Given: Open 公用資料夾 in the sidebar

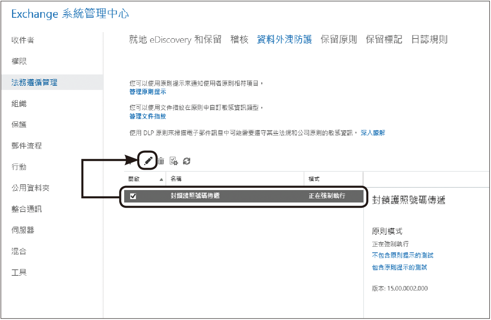Looking at the screenshot, I should (x=31, y=188).
